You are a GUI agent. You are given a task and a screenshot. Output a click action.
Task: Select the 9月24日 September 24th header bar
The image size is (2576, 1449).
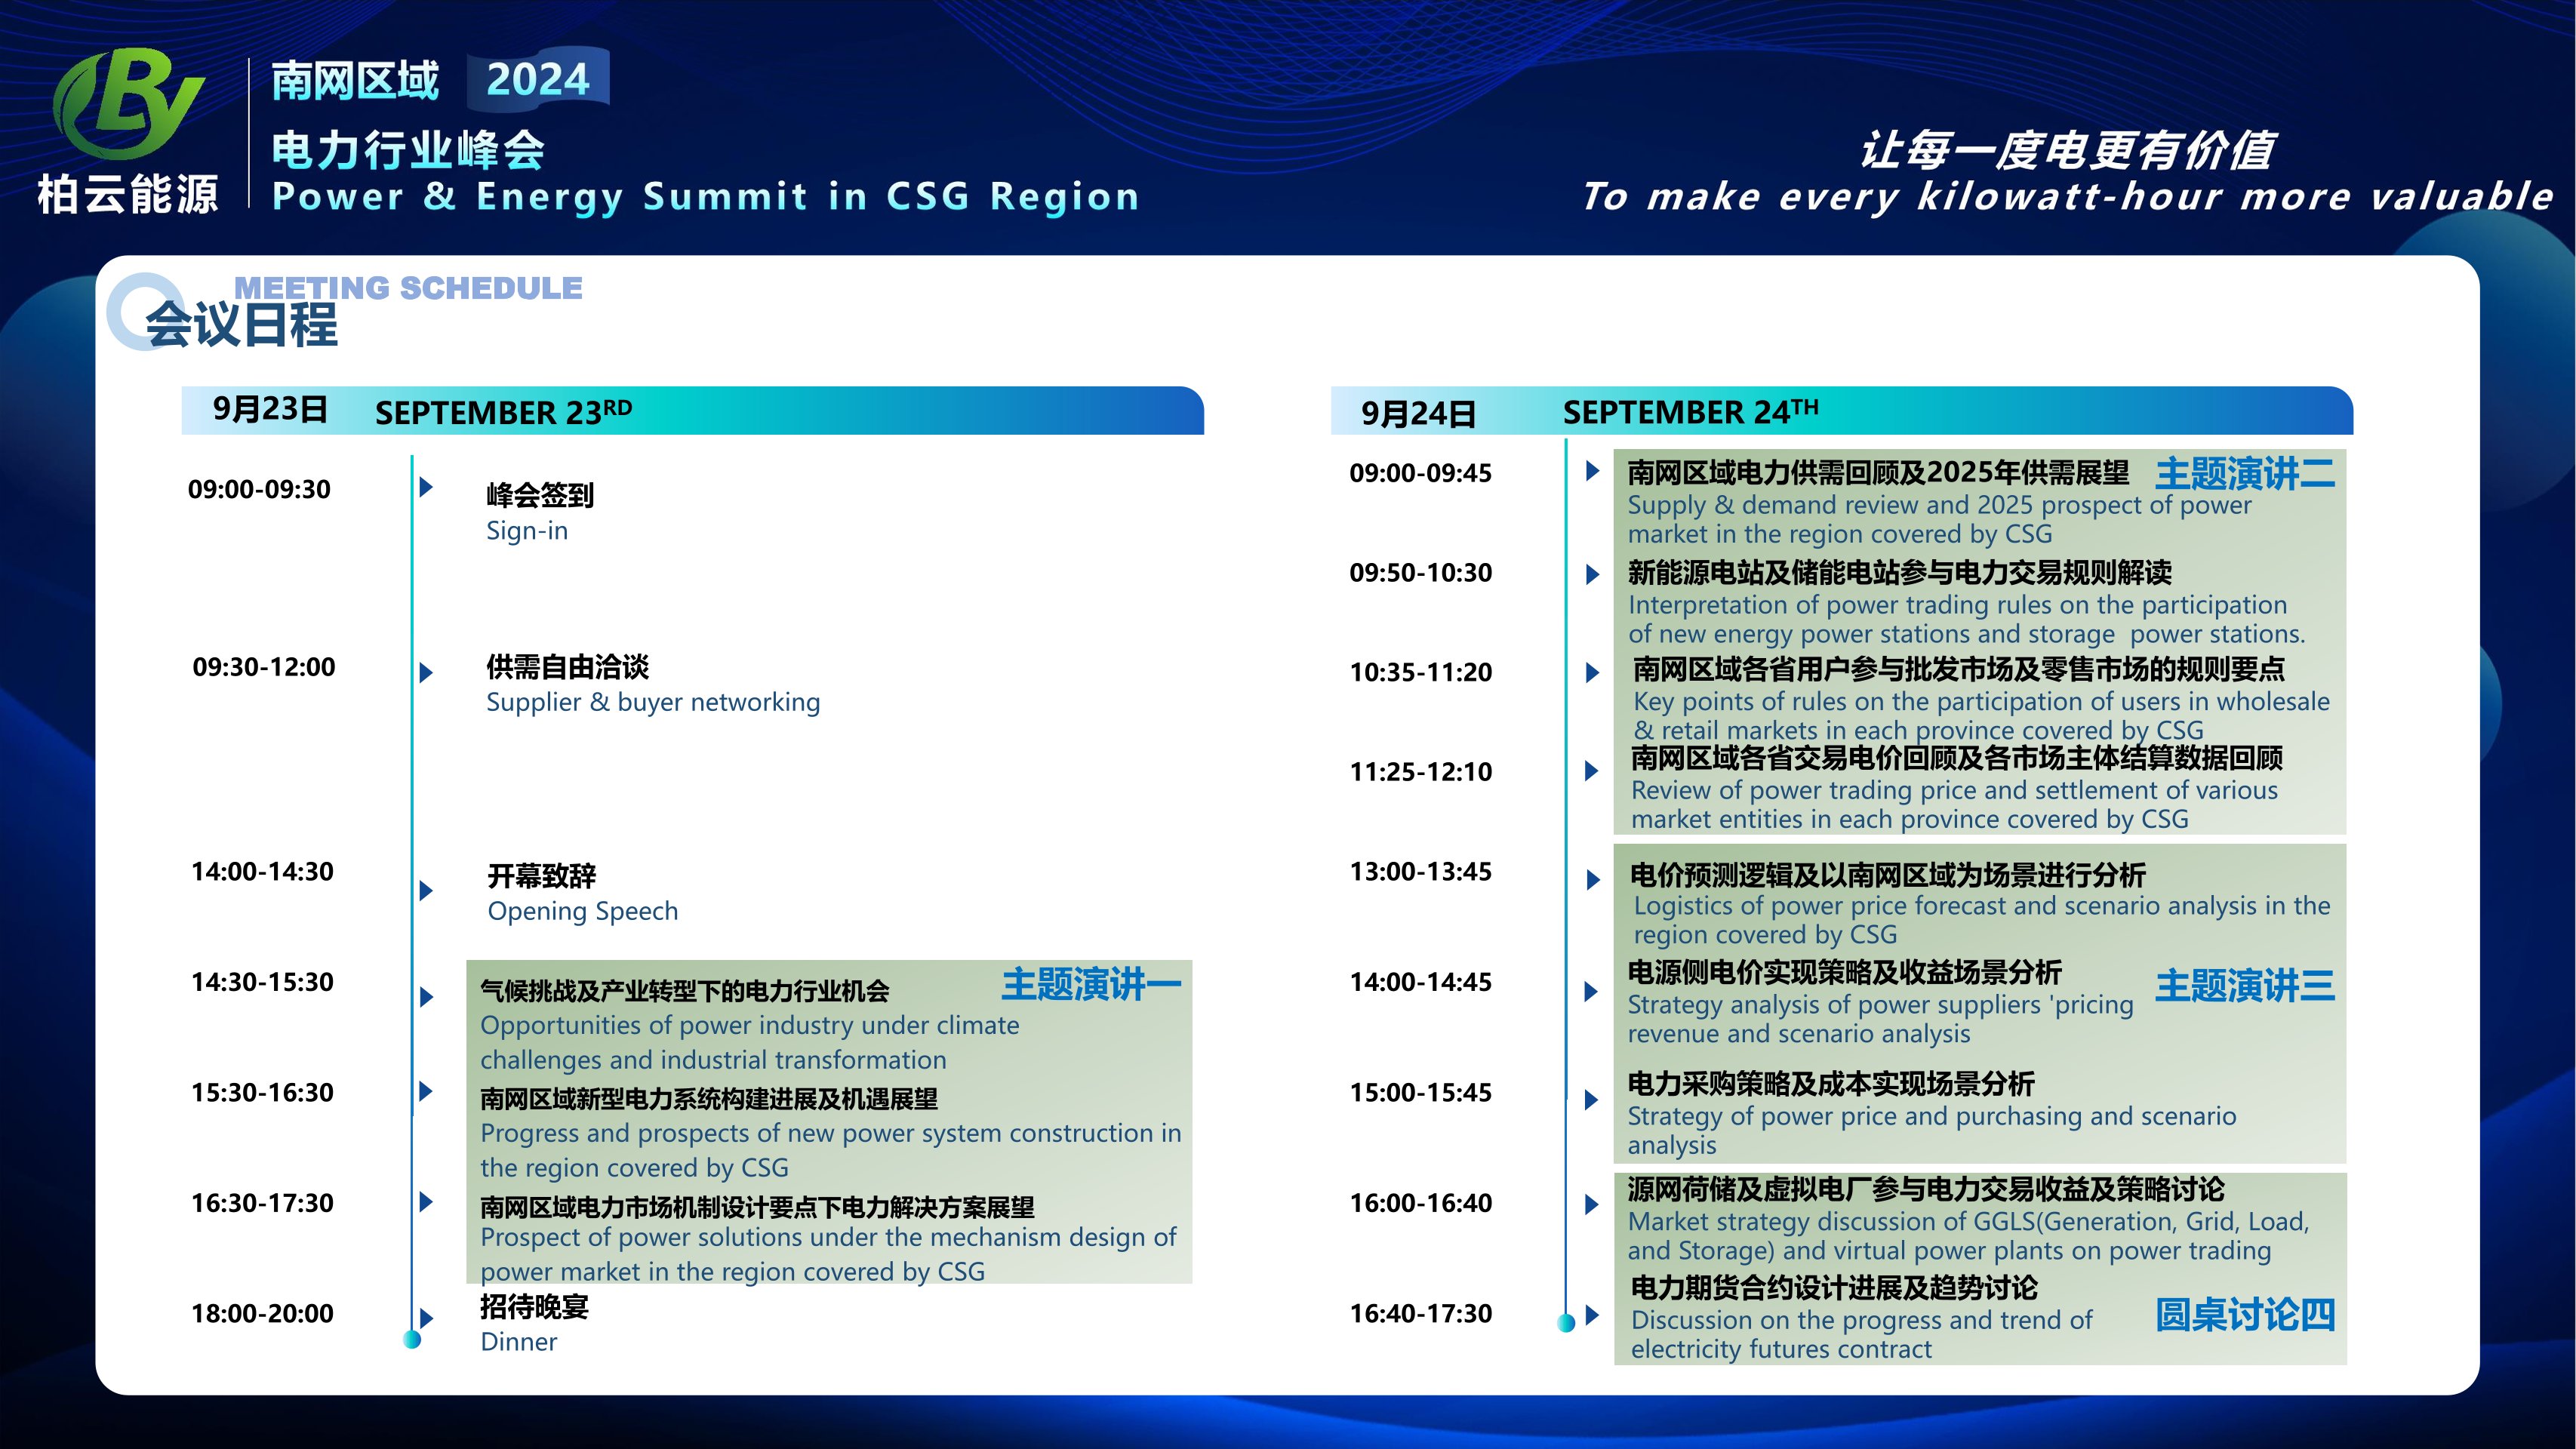coord(1842,410)
